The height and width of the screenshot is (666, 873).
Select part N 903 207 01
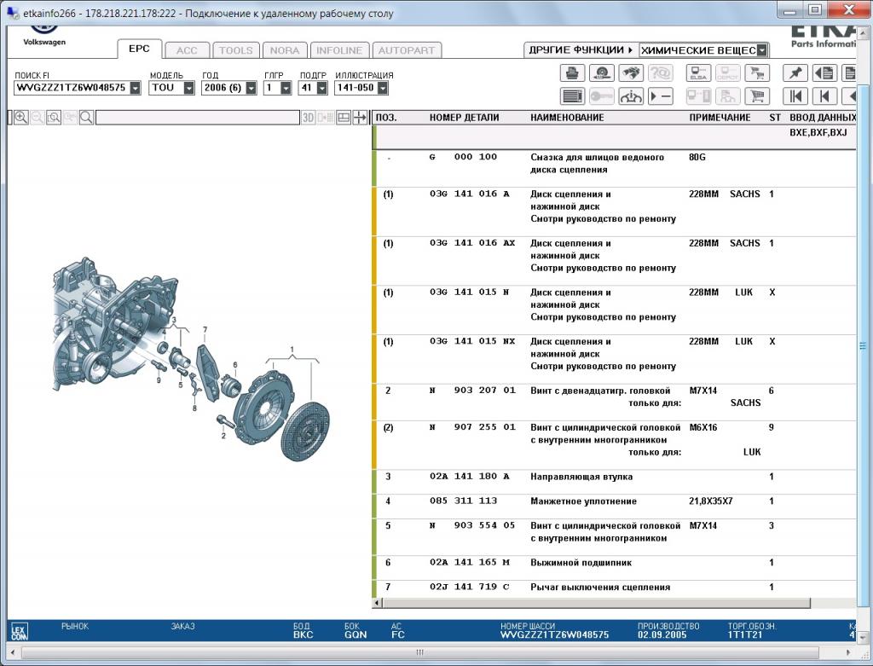tap(472, 391)
